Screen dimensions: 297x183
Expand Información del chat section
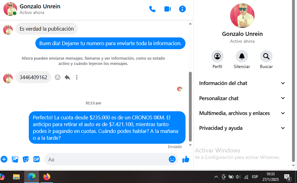pyautogui.click(x=242, y=83)
